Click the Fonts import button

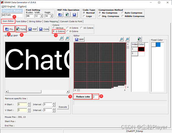21,29
